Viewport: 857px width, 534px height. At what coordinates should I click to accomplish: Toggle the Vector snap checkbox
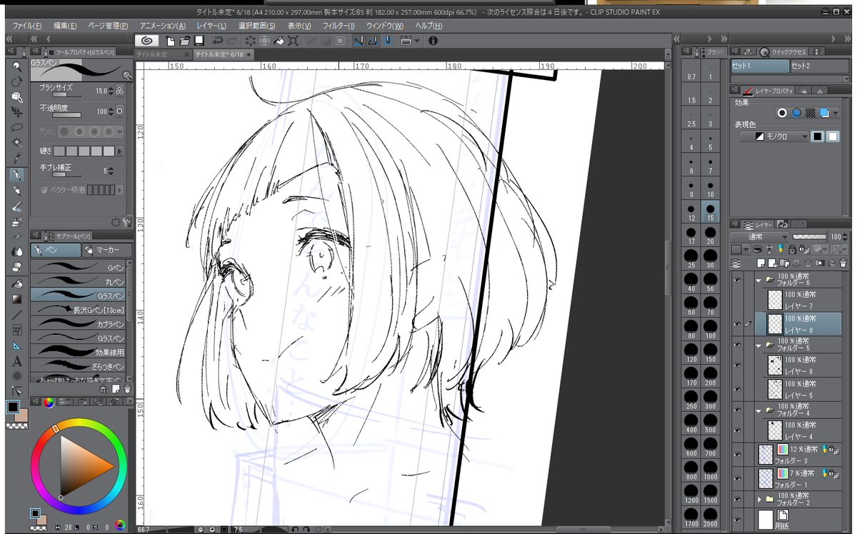point(44,190)
